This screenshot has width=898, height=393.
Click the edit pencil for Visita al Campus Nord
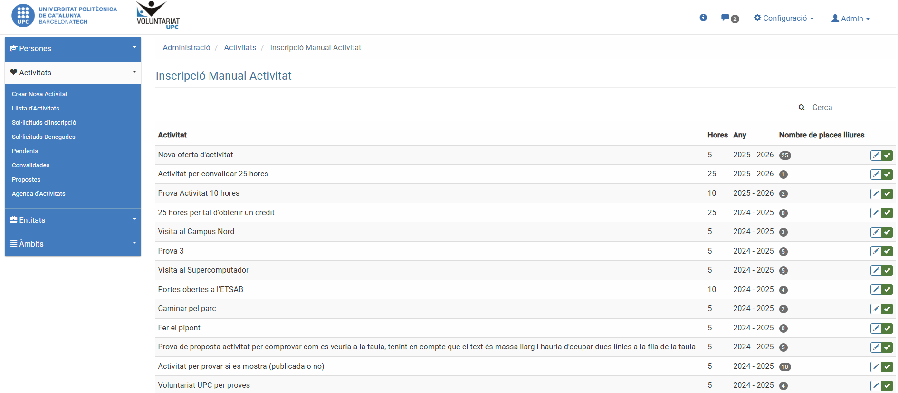[876, 232]
